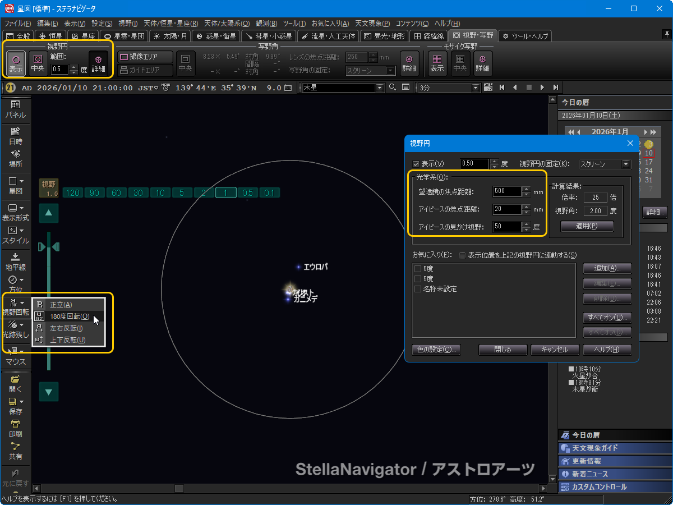
Task: Click the 視野円 中央 icon
Action: tap(38, 62)
